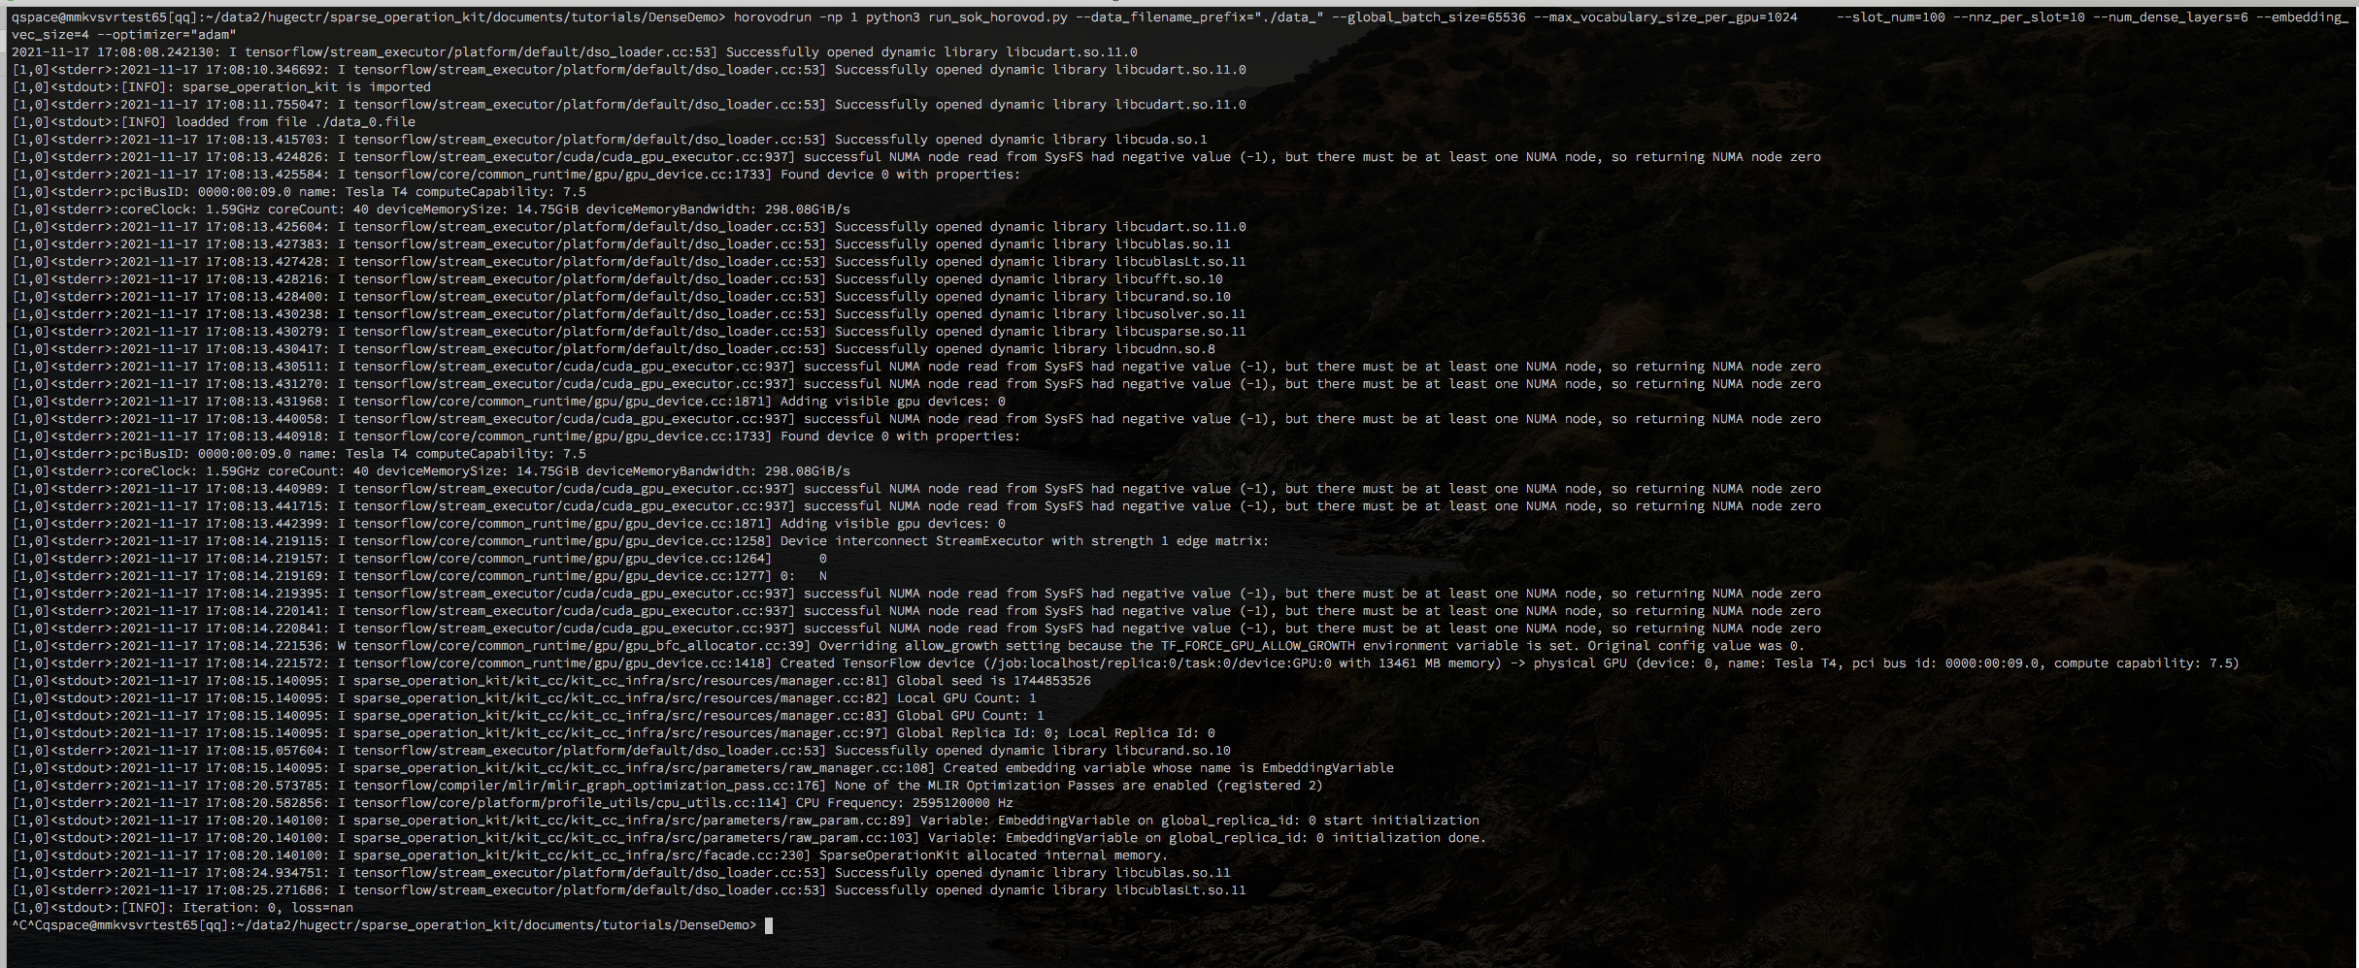
Task: Select "CPU Frequency: 2595120000 Hz" text
Action: tap(905, 803)
